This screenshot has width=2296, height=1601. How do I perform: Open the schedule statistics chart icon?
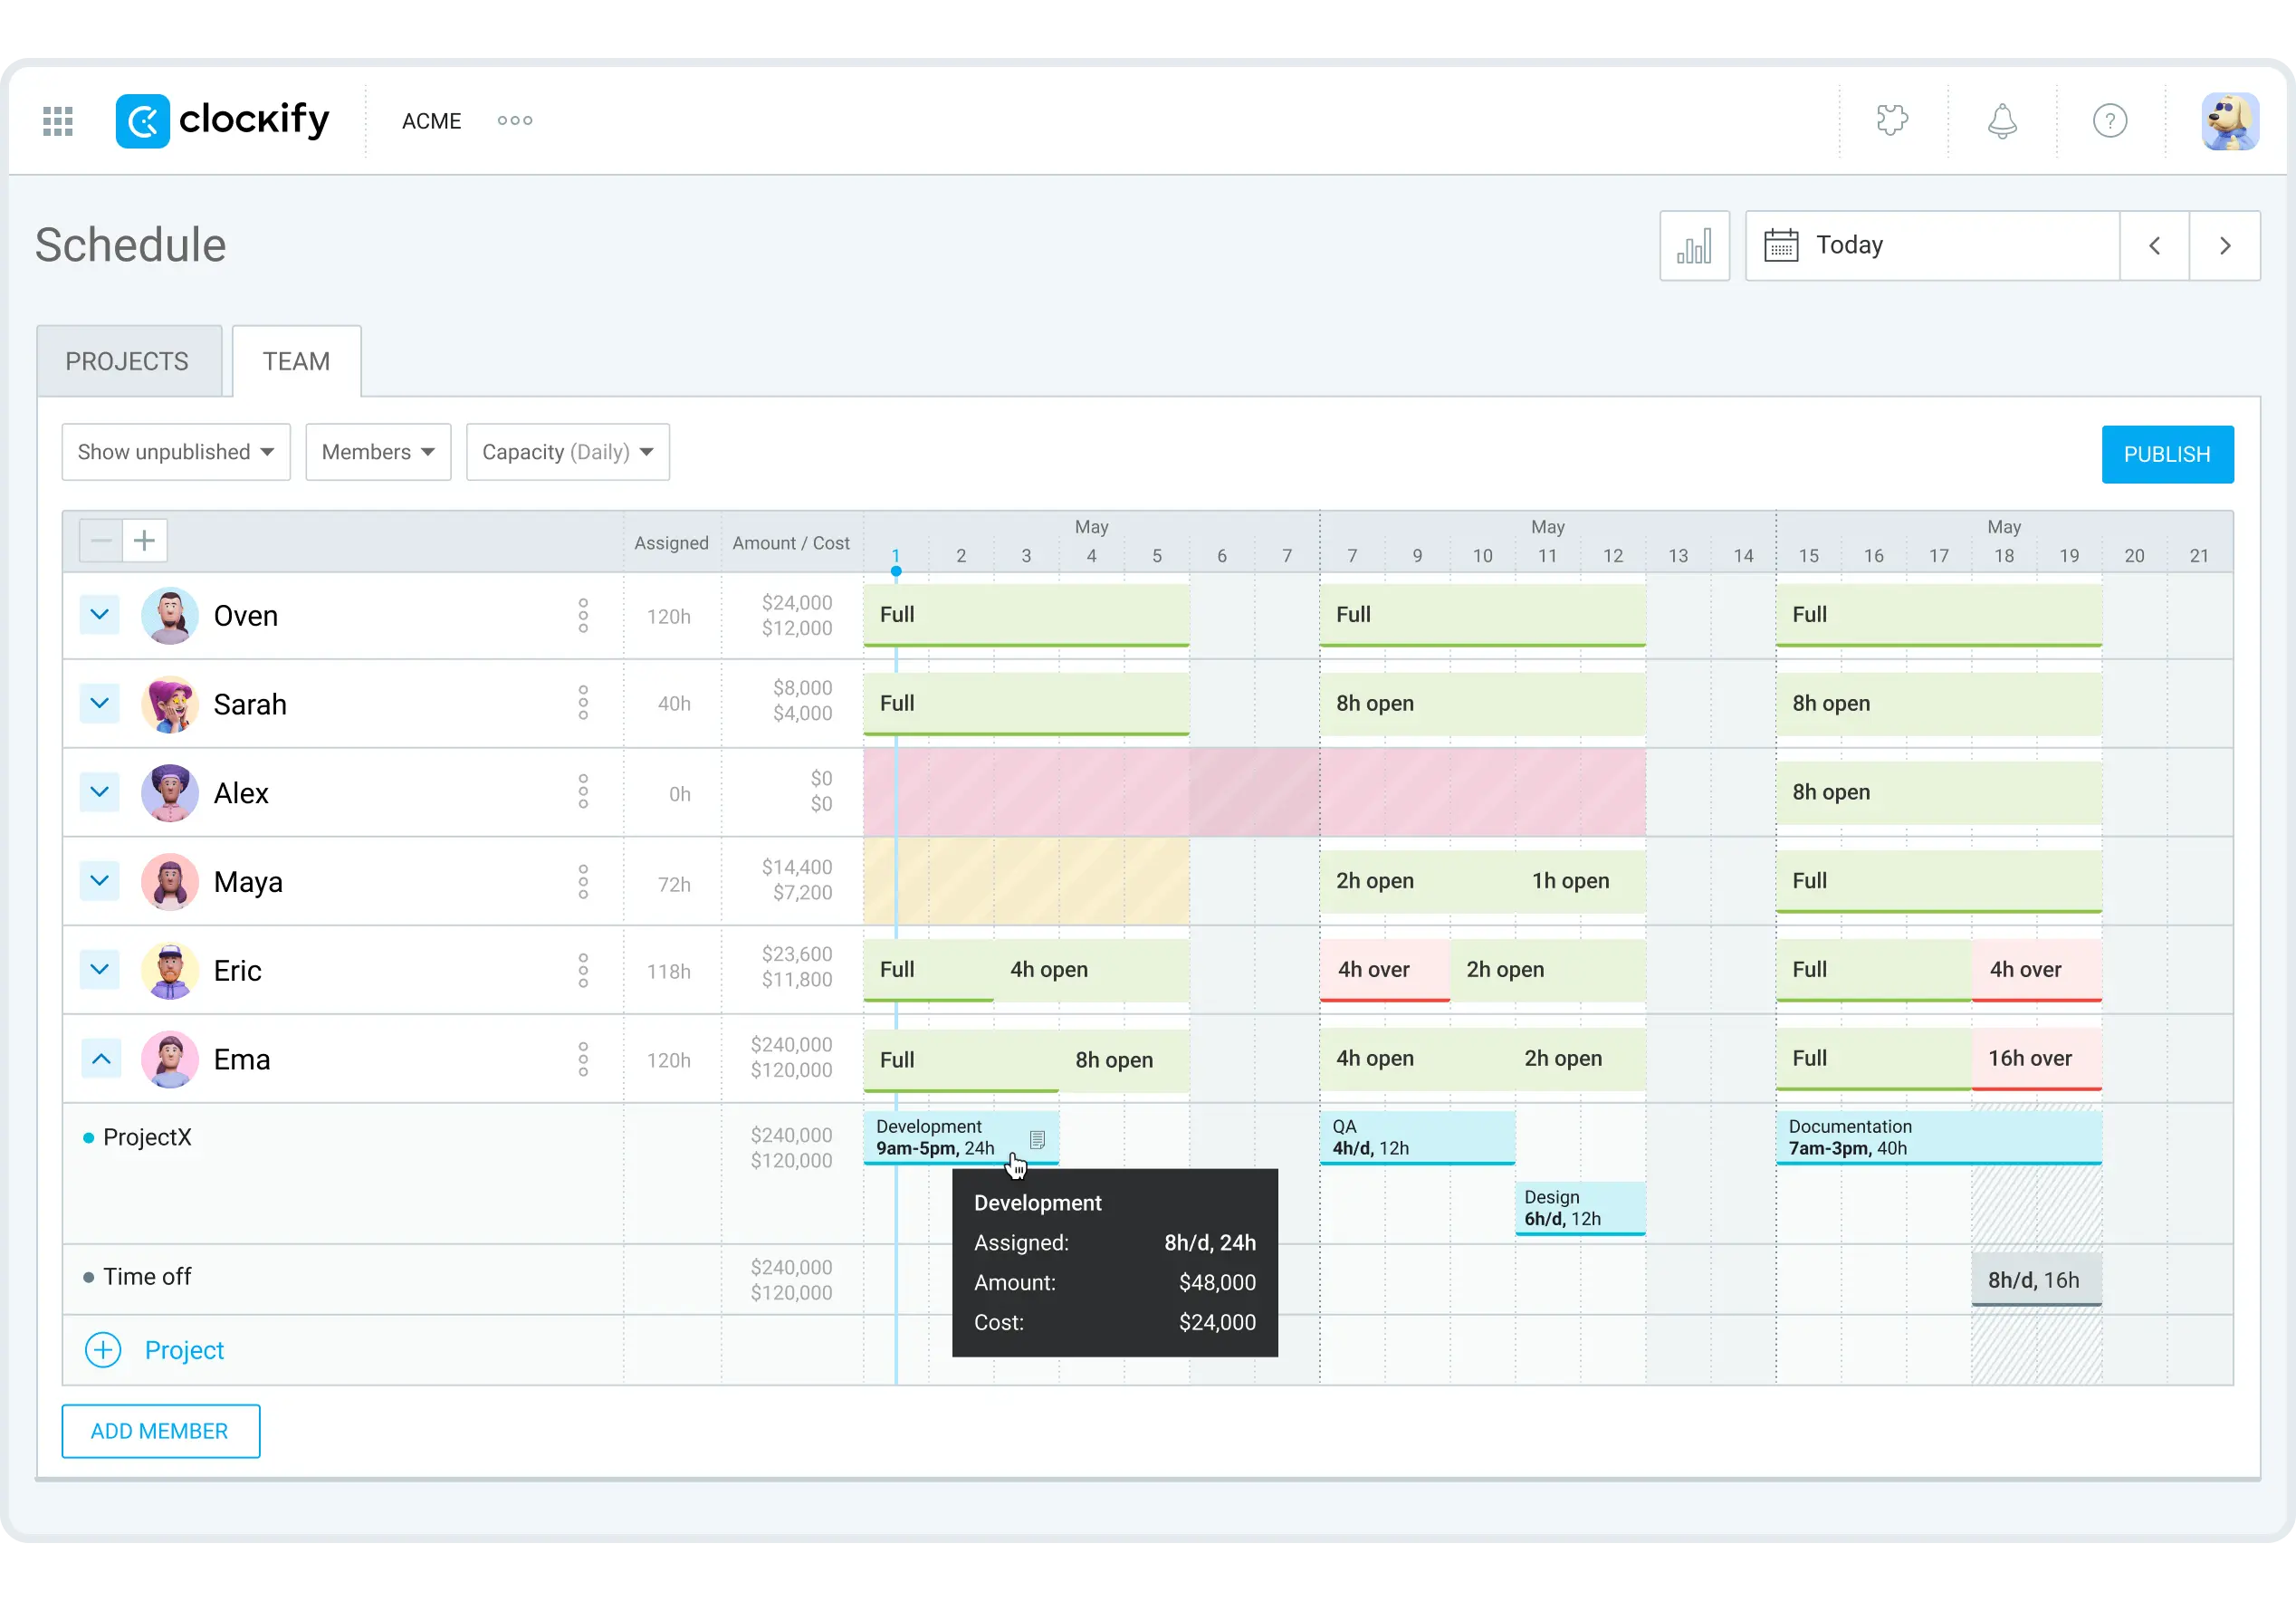point(1694,245)
